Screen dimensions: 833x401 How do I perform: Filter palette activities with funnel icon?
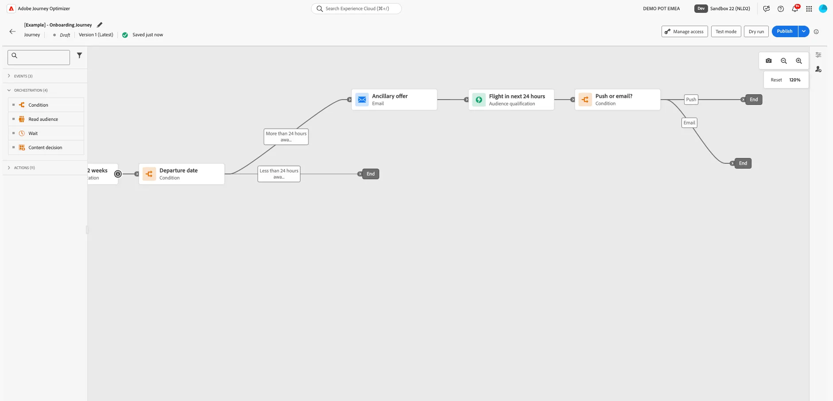[x=79, y=55]
